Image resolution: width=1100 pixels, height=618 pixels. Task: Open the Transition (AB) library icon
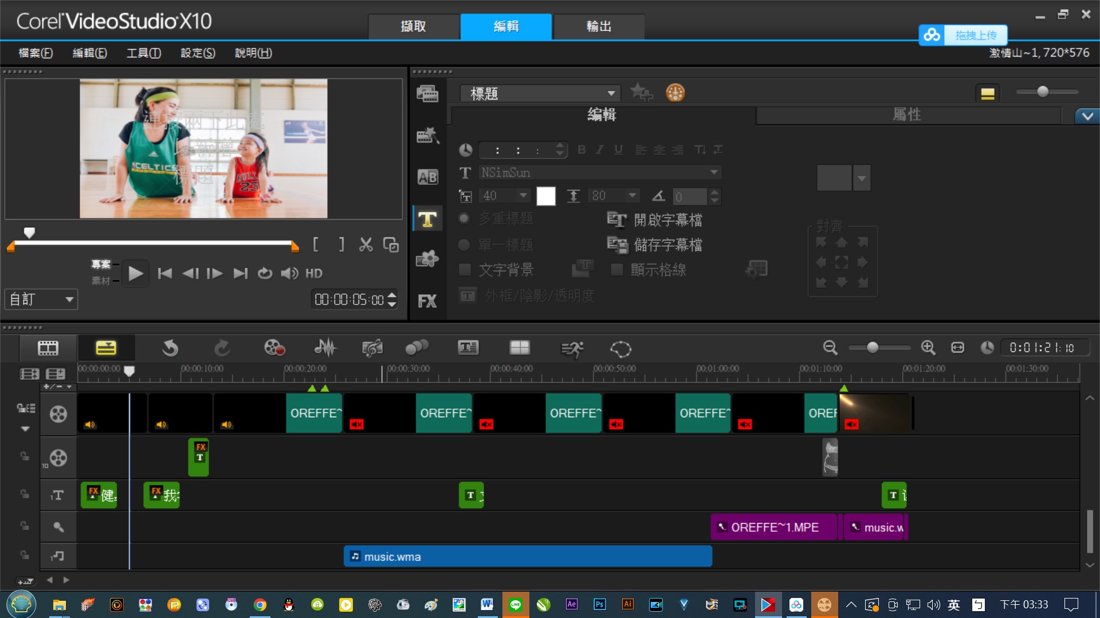427,177
